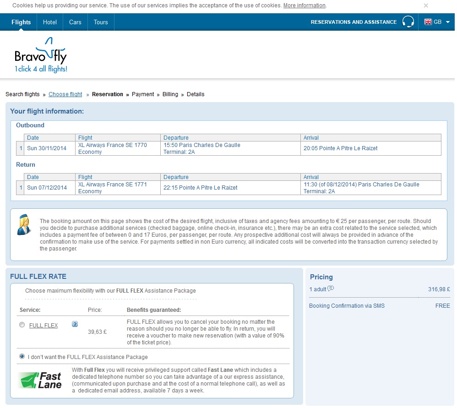The width and height of the screenshot is (457, 408).
Task: Go to the Cars tab
Action: click(x=75, y=22)
